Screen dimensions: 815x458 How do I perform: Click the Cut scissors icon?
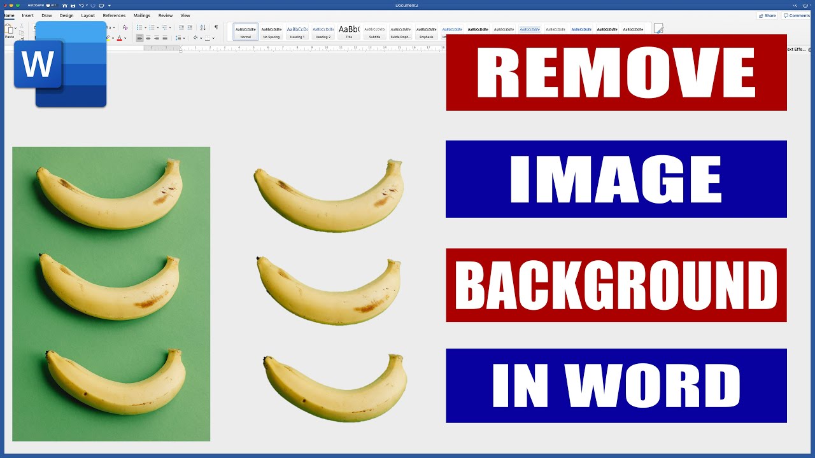[x=22, y=25]
